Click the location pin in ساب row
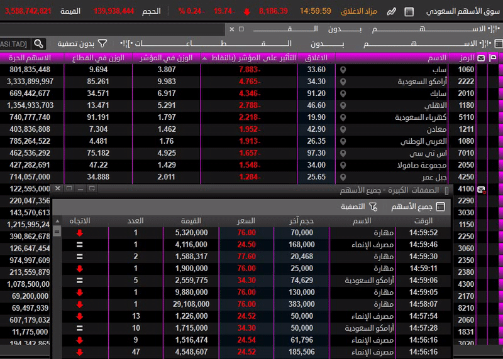 click(343, 70)
